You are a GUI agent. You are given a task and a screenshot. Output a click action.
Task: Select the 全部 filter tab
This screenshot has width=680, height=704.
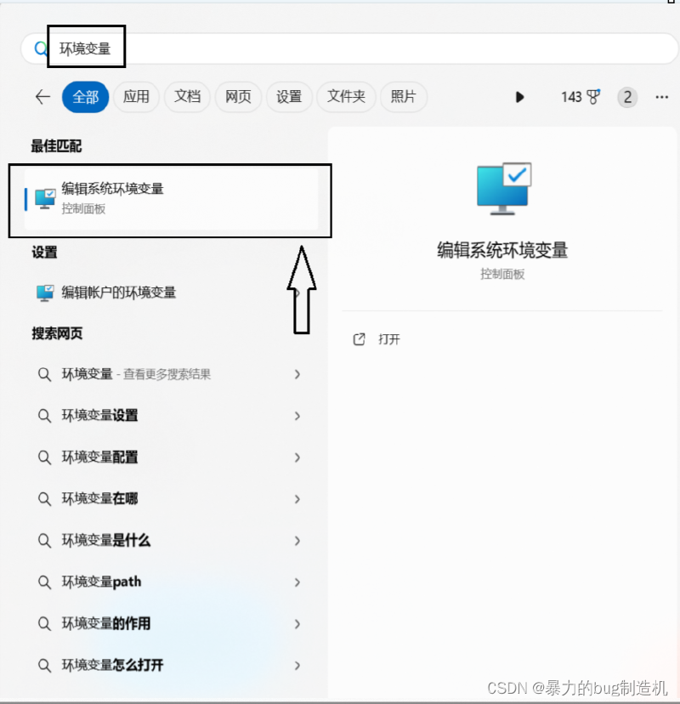(85, 97)
